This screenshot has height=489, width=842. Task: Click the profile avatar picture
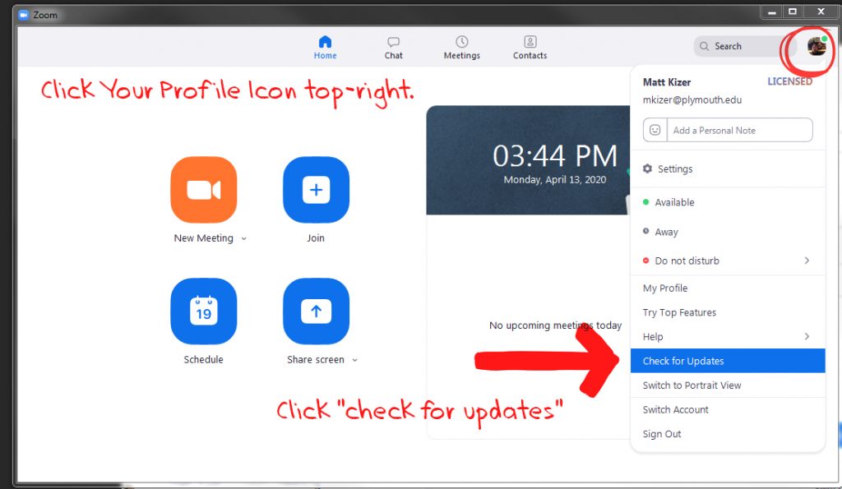coord(817,46)
